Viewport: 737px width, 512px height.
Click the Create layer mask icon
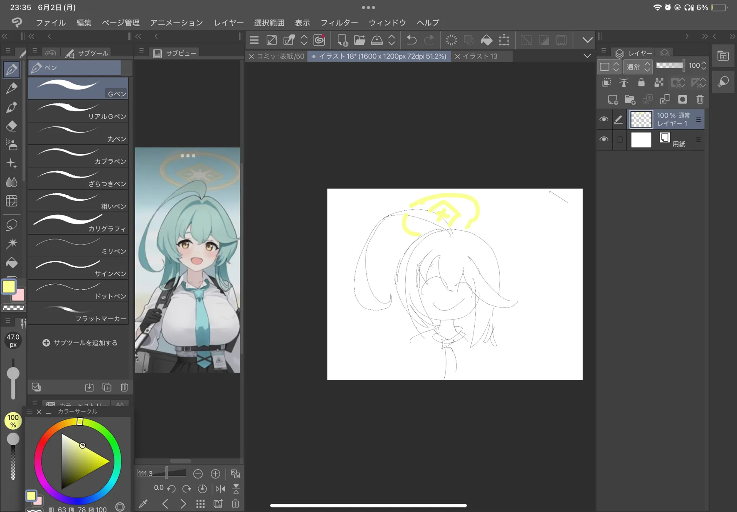(683, 99)
